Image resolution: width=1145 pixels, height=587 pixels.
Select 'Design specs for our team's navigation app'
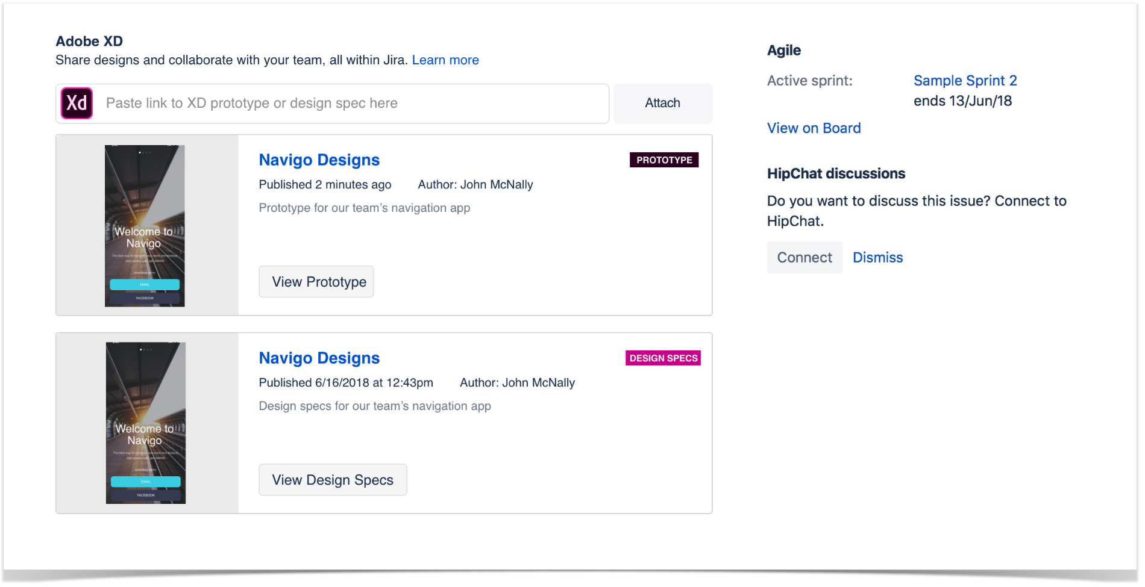[375, 406]
